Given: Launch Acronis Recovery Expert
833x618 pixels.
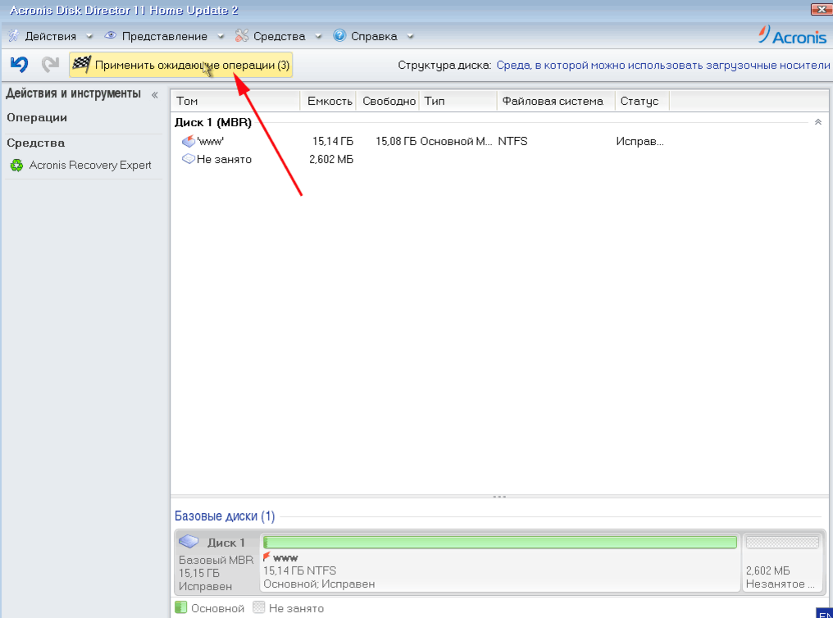Looking at the screenshot, I should [90, 165].
